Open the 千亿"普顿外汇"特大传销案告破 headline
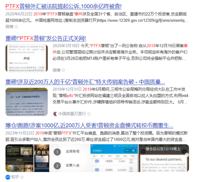Image resolution: width=199 pixels, height=182 pixels. point(85,82)
